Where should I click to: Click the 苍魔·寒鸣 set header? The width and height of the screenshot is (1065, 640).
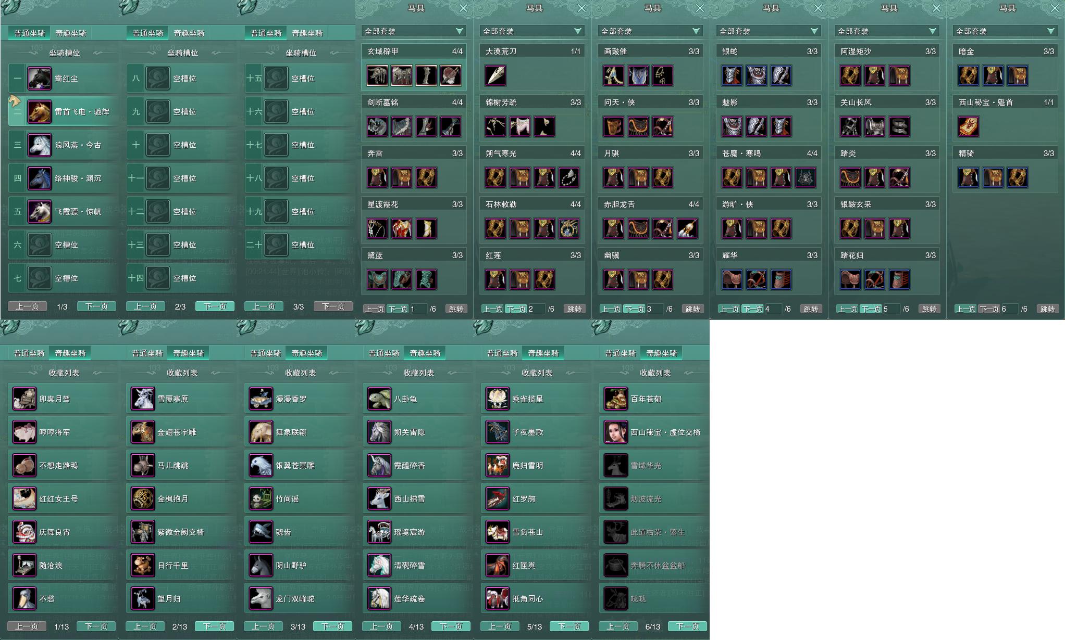(x=769, y=153)
